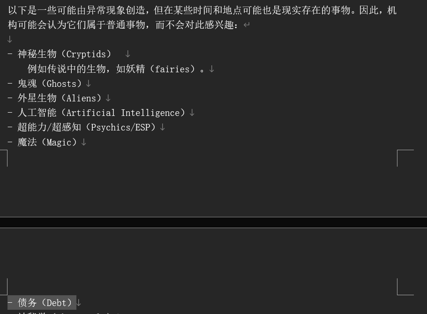Click the paragraph mark after 感兴趣：

pyautogui.click(x=247, y=25)
